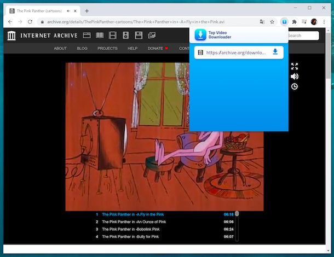The image size is (334, 257).
Task: Mute the tab via its audio icon
Action: [x=68, y=11]
